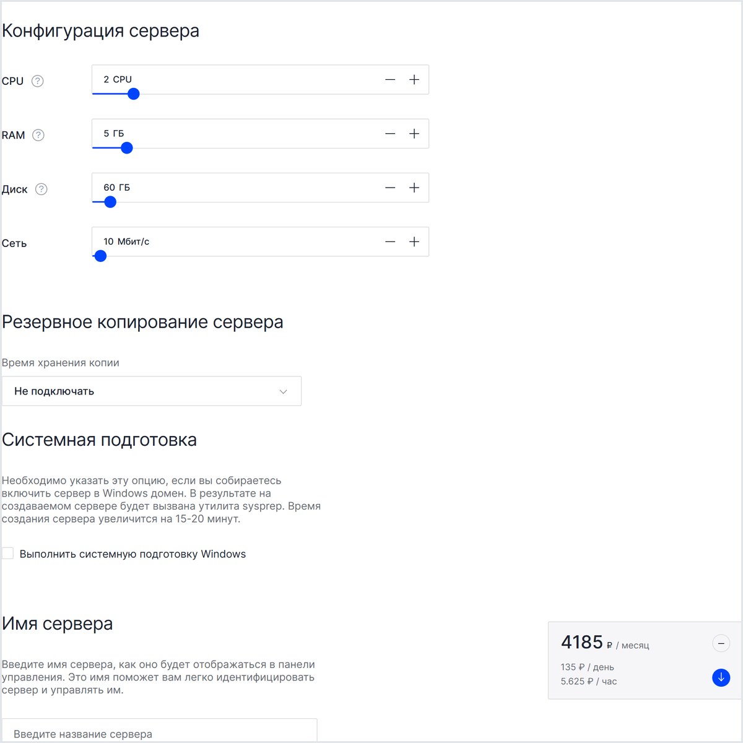Image resolution: width=743 pixels, height=743 pixels.
Task: Collapse the price panel with minus icon
Action: tap(721, 644)
